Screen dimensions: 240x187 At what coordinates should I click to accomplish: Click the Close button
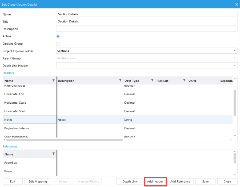(227, 181)
